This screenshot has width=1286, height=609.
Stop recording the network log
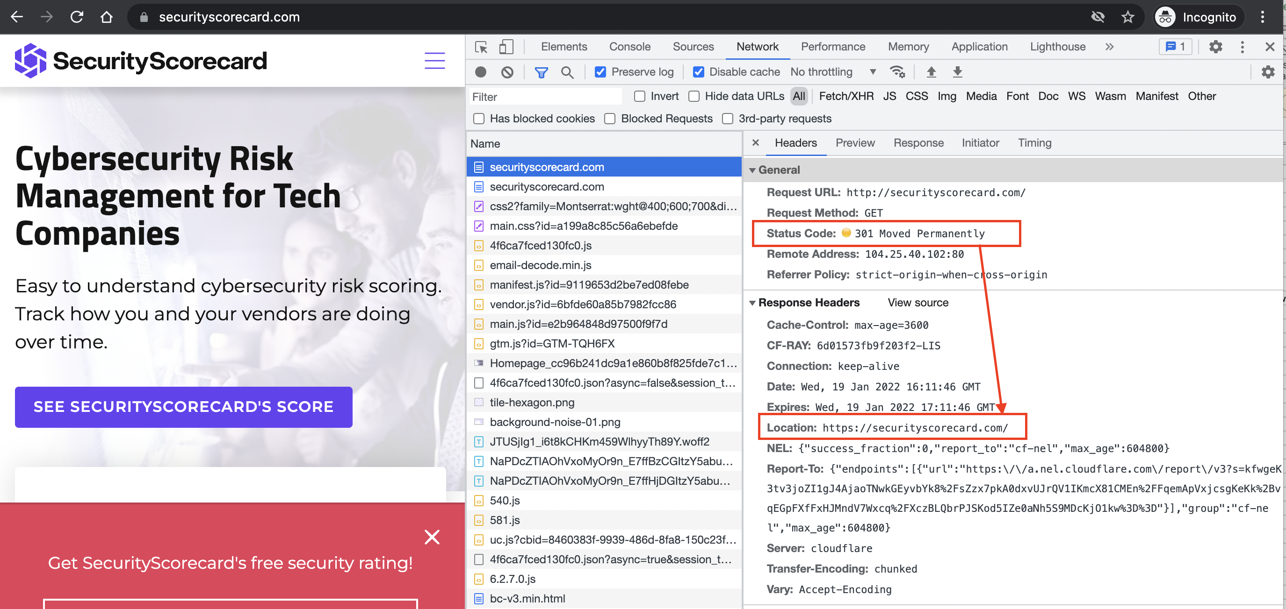tap(480, 72)
